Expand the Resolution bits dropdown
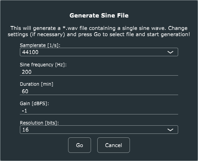The width and height of the screenshot is (198, 161). 99,130
